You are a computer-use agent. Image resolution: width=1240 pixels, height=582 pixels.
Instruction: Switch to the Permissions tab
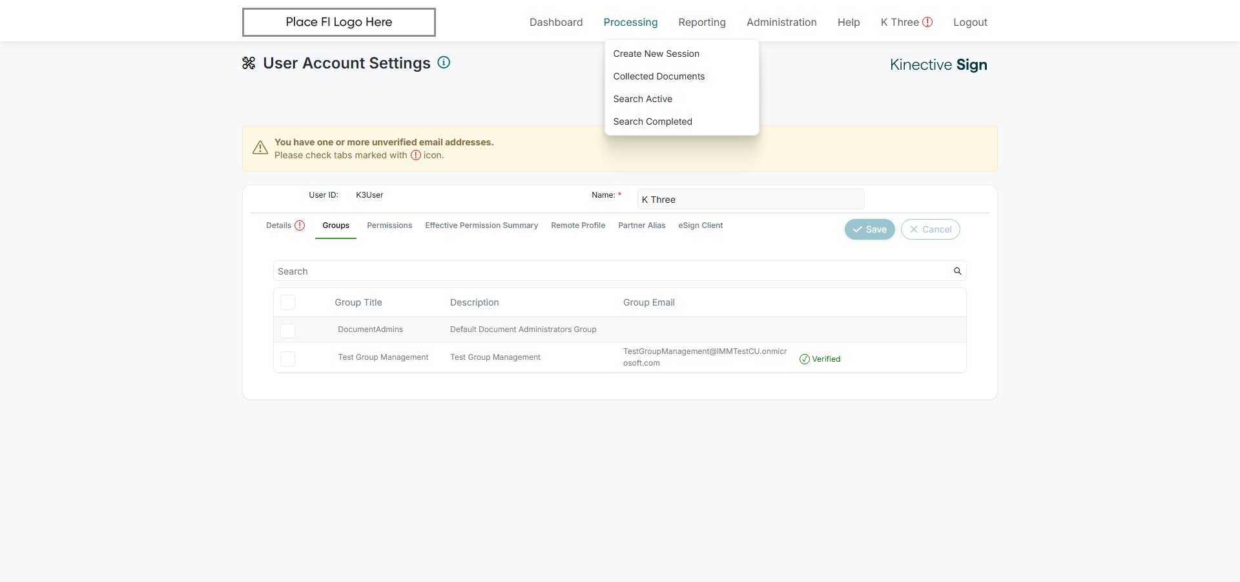click(389, 225)
